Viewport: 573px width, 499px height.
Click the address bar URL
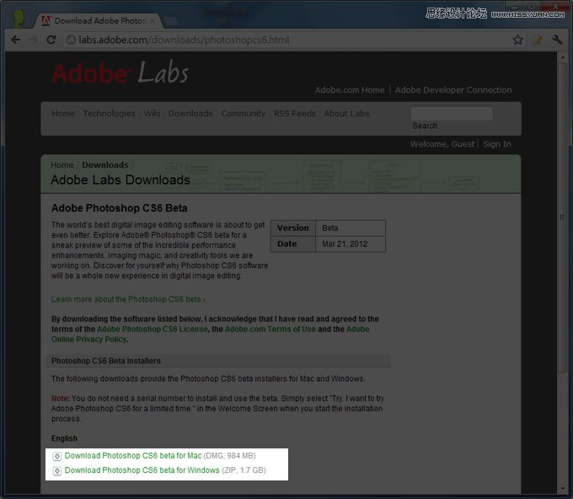pyautogui.click(x=184, y=40)
